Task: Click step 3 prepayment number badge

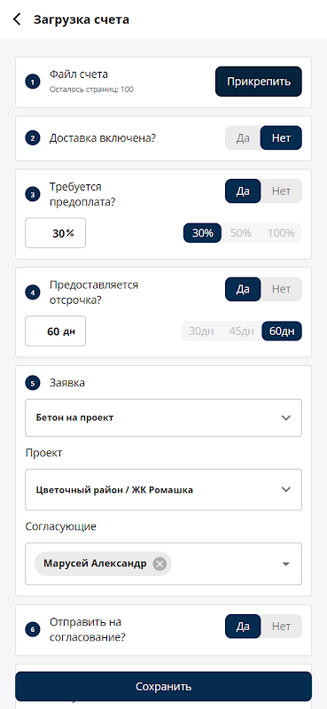Action: click(x=33, y=194)
